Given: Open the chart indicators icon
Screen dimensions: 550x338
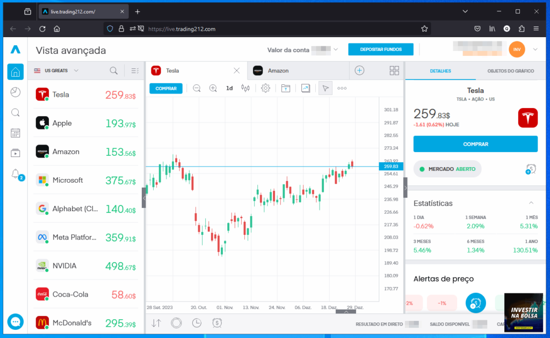Looking at the screenshot, I should pos(306,89).
